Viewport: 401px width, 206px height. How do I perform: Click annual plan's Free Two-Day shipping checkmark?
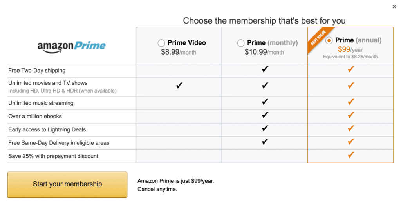[x=350, y=70]
